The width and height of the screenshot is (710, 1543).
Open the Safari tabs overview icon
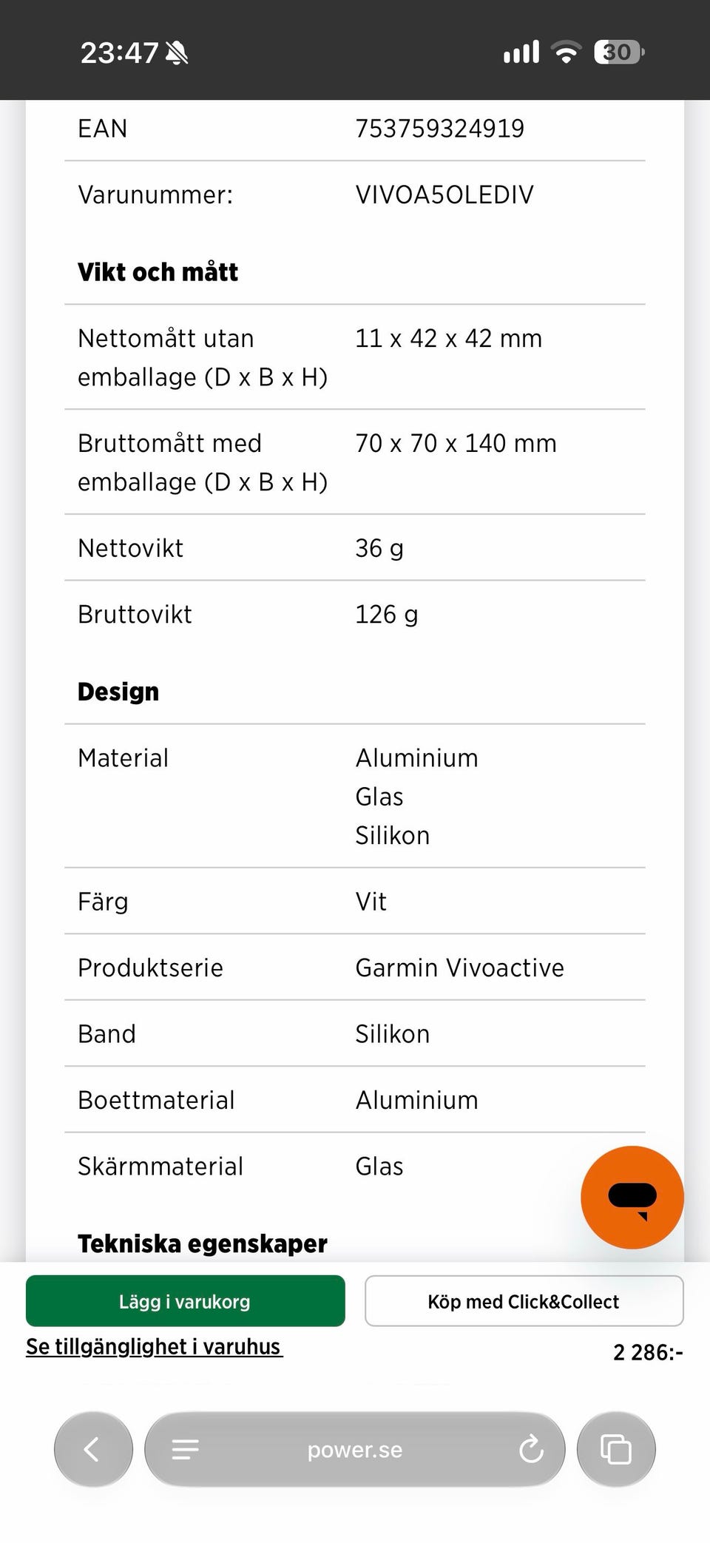pyautogui.click(x=615, y=1449)
